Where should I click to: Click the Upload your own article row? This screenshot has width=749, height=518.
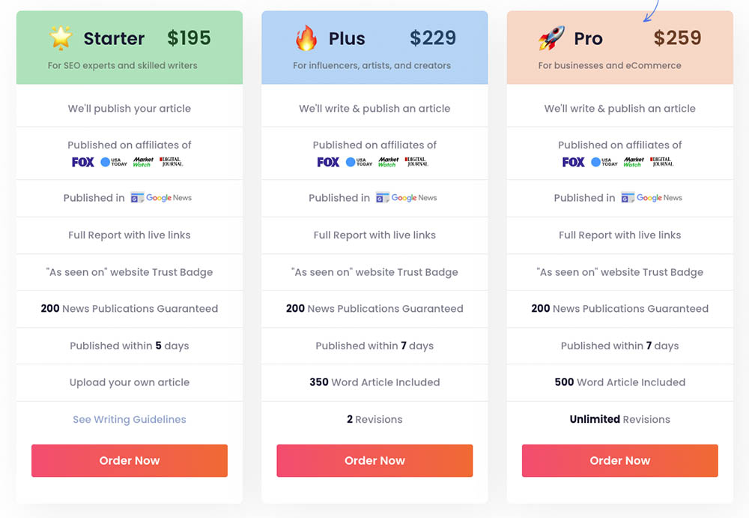point(129,382)
